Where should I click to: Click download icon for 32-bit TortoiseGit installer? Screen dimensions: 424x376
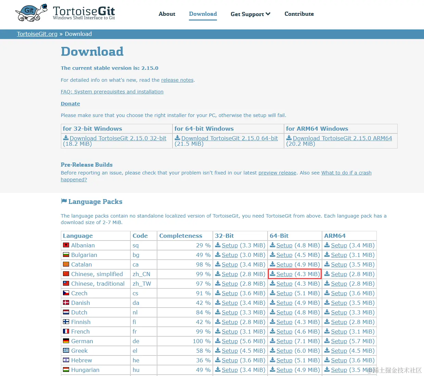point(66,138)
